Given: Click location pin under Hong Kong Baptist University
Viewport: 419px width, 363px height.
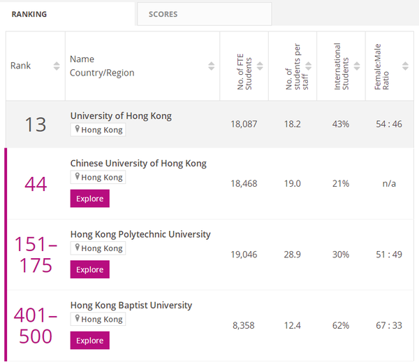Looking at the screenshot, I should 78,319.
